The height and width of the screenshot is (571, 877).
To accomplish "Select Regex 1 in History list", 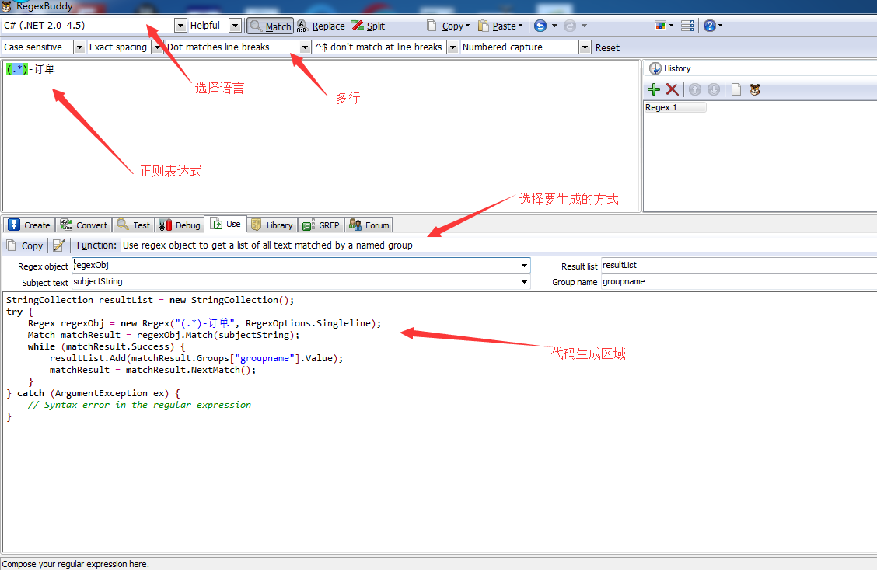I will click(x=675, y=107).
